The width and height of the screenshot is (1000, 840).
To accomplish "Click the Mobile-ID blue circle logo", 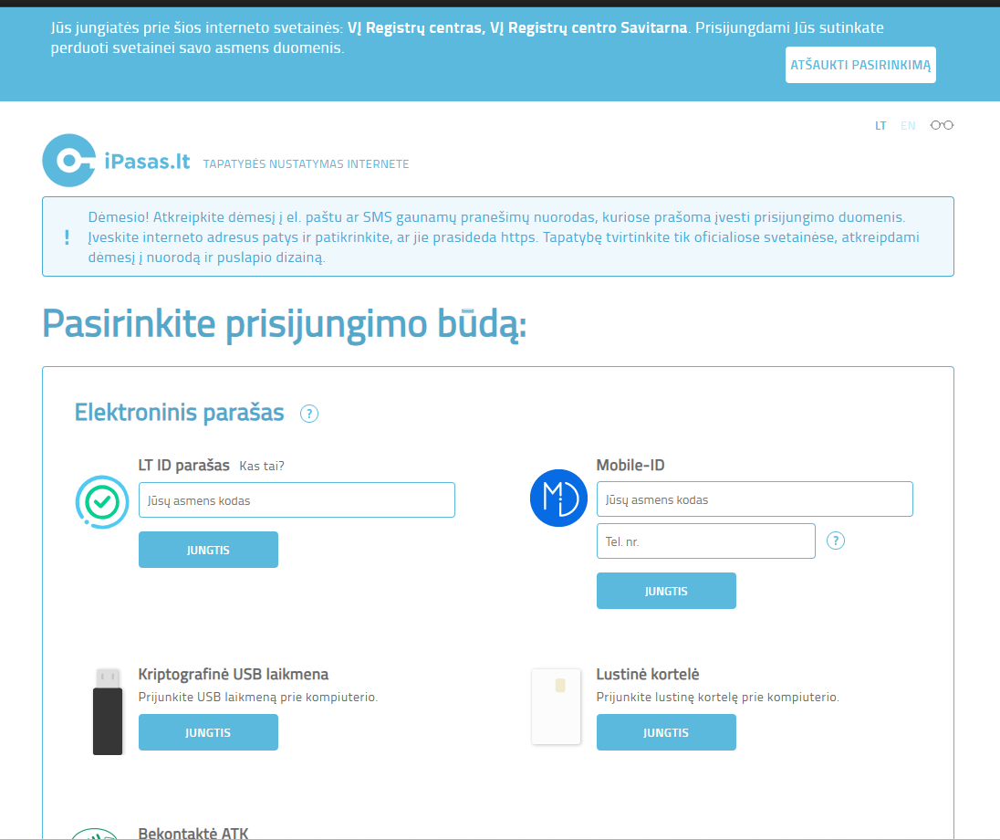I will click(558, 498).
